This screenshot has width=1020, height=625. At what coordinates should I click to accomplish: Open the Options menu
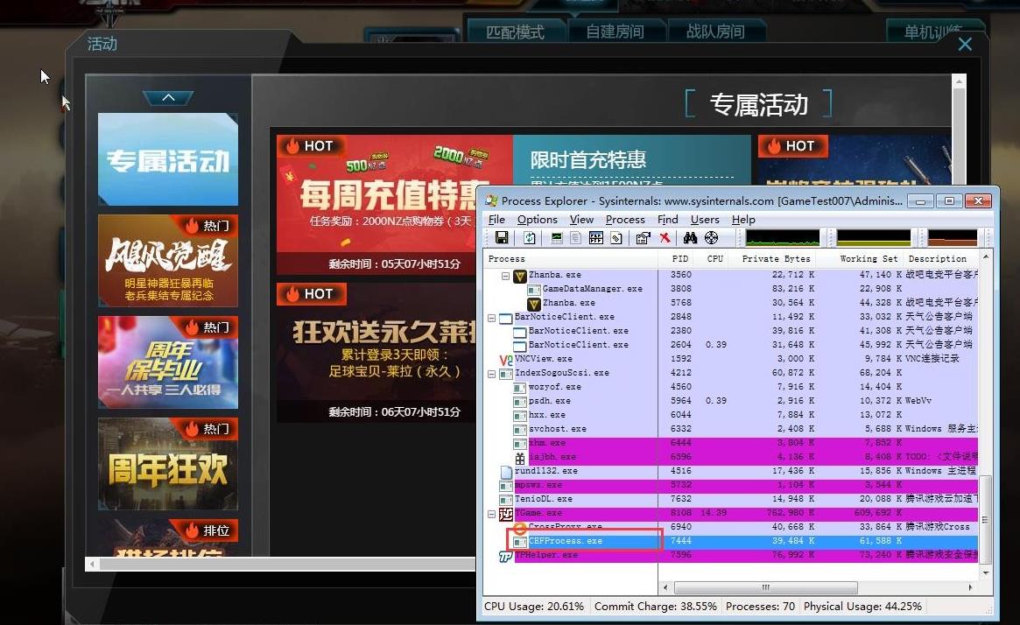click(x=537, y=220)
